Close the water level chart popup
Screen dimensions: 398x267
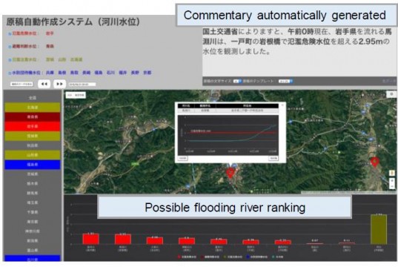pos(282,105)
